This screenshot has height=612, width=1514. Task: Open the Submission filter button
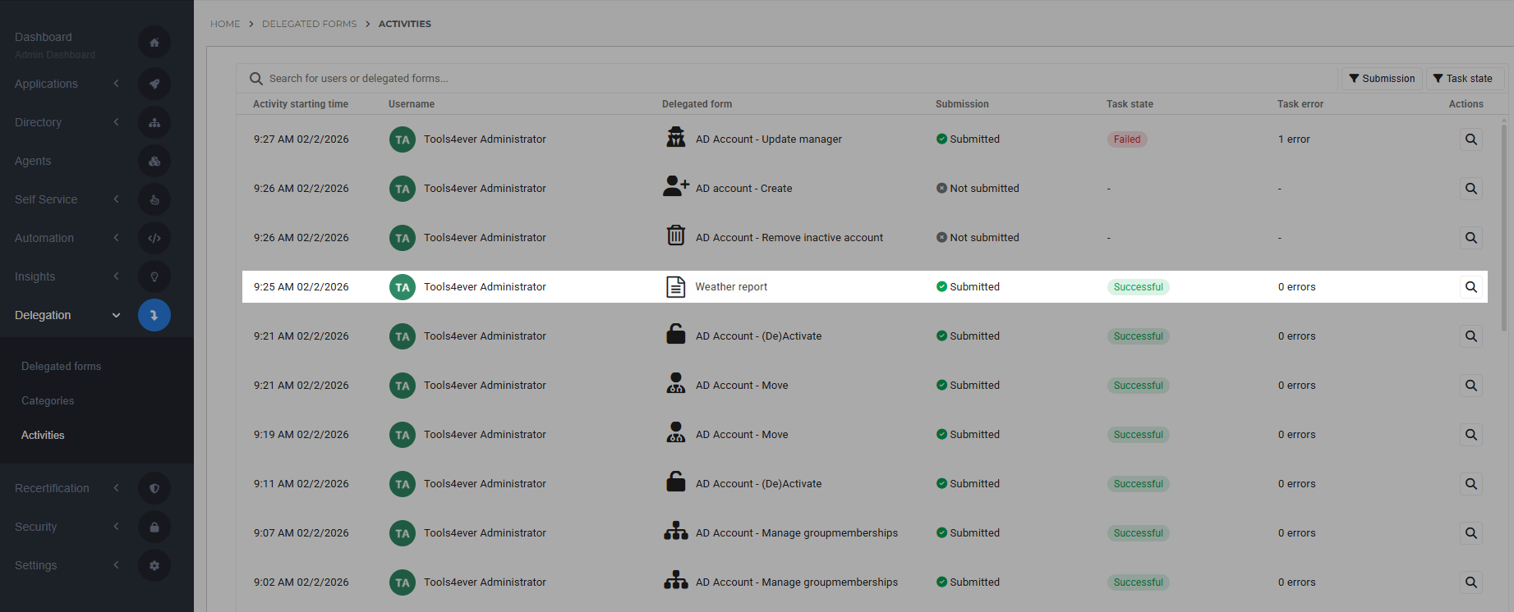[1382, 79]
